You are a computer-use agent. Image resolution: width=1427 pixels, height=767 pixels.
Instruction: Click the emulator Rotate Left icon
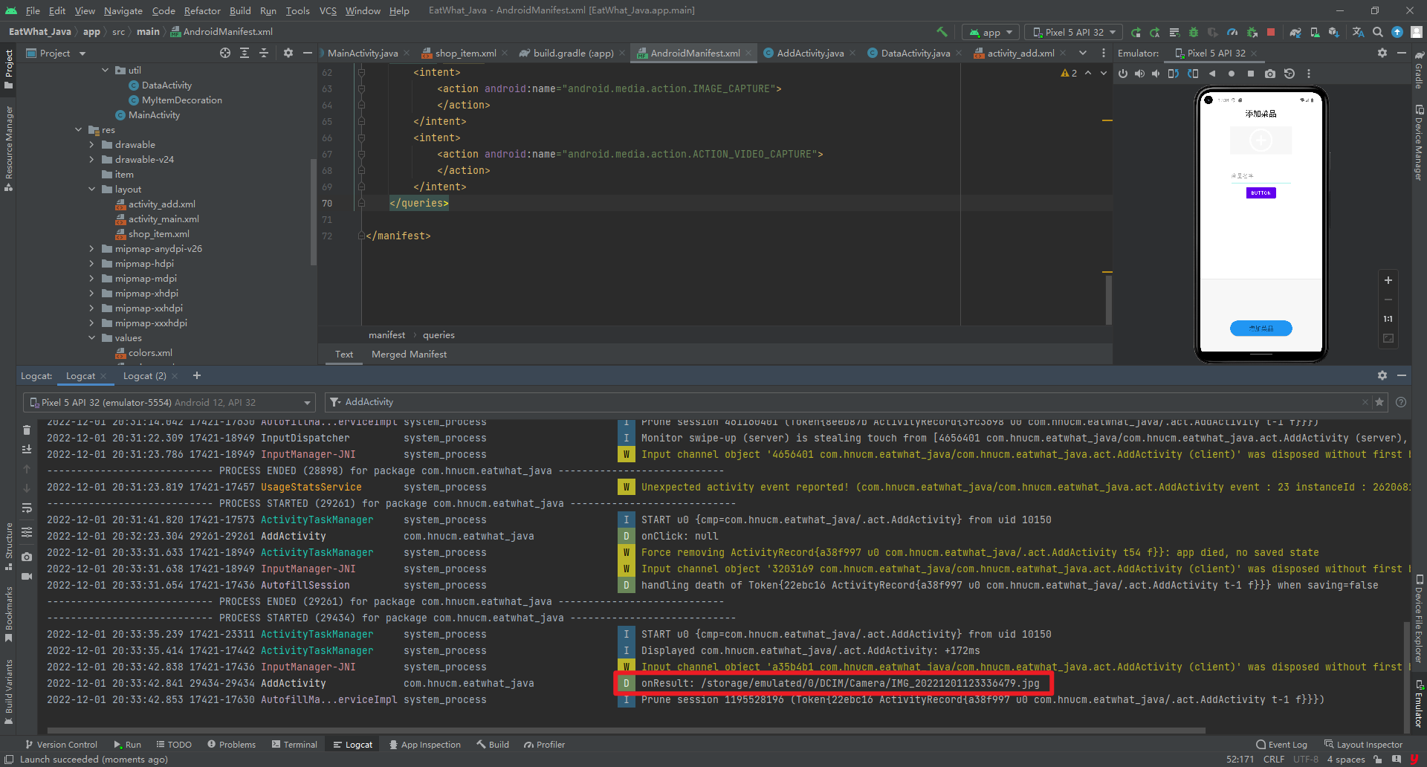[1174, 74]
